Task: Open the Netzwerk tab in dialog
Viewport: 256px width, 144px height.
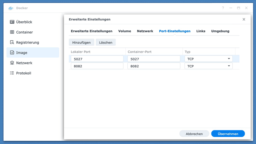Action: coord(145,31)
